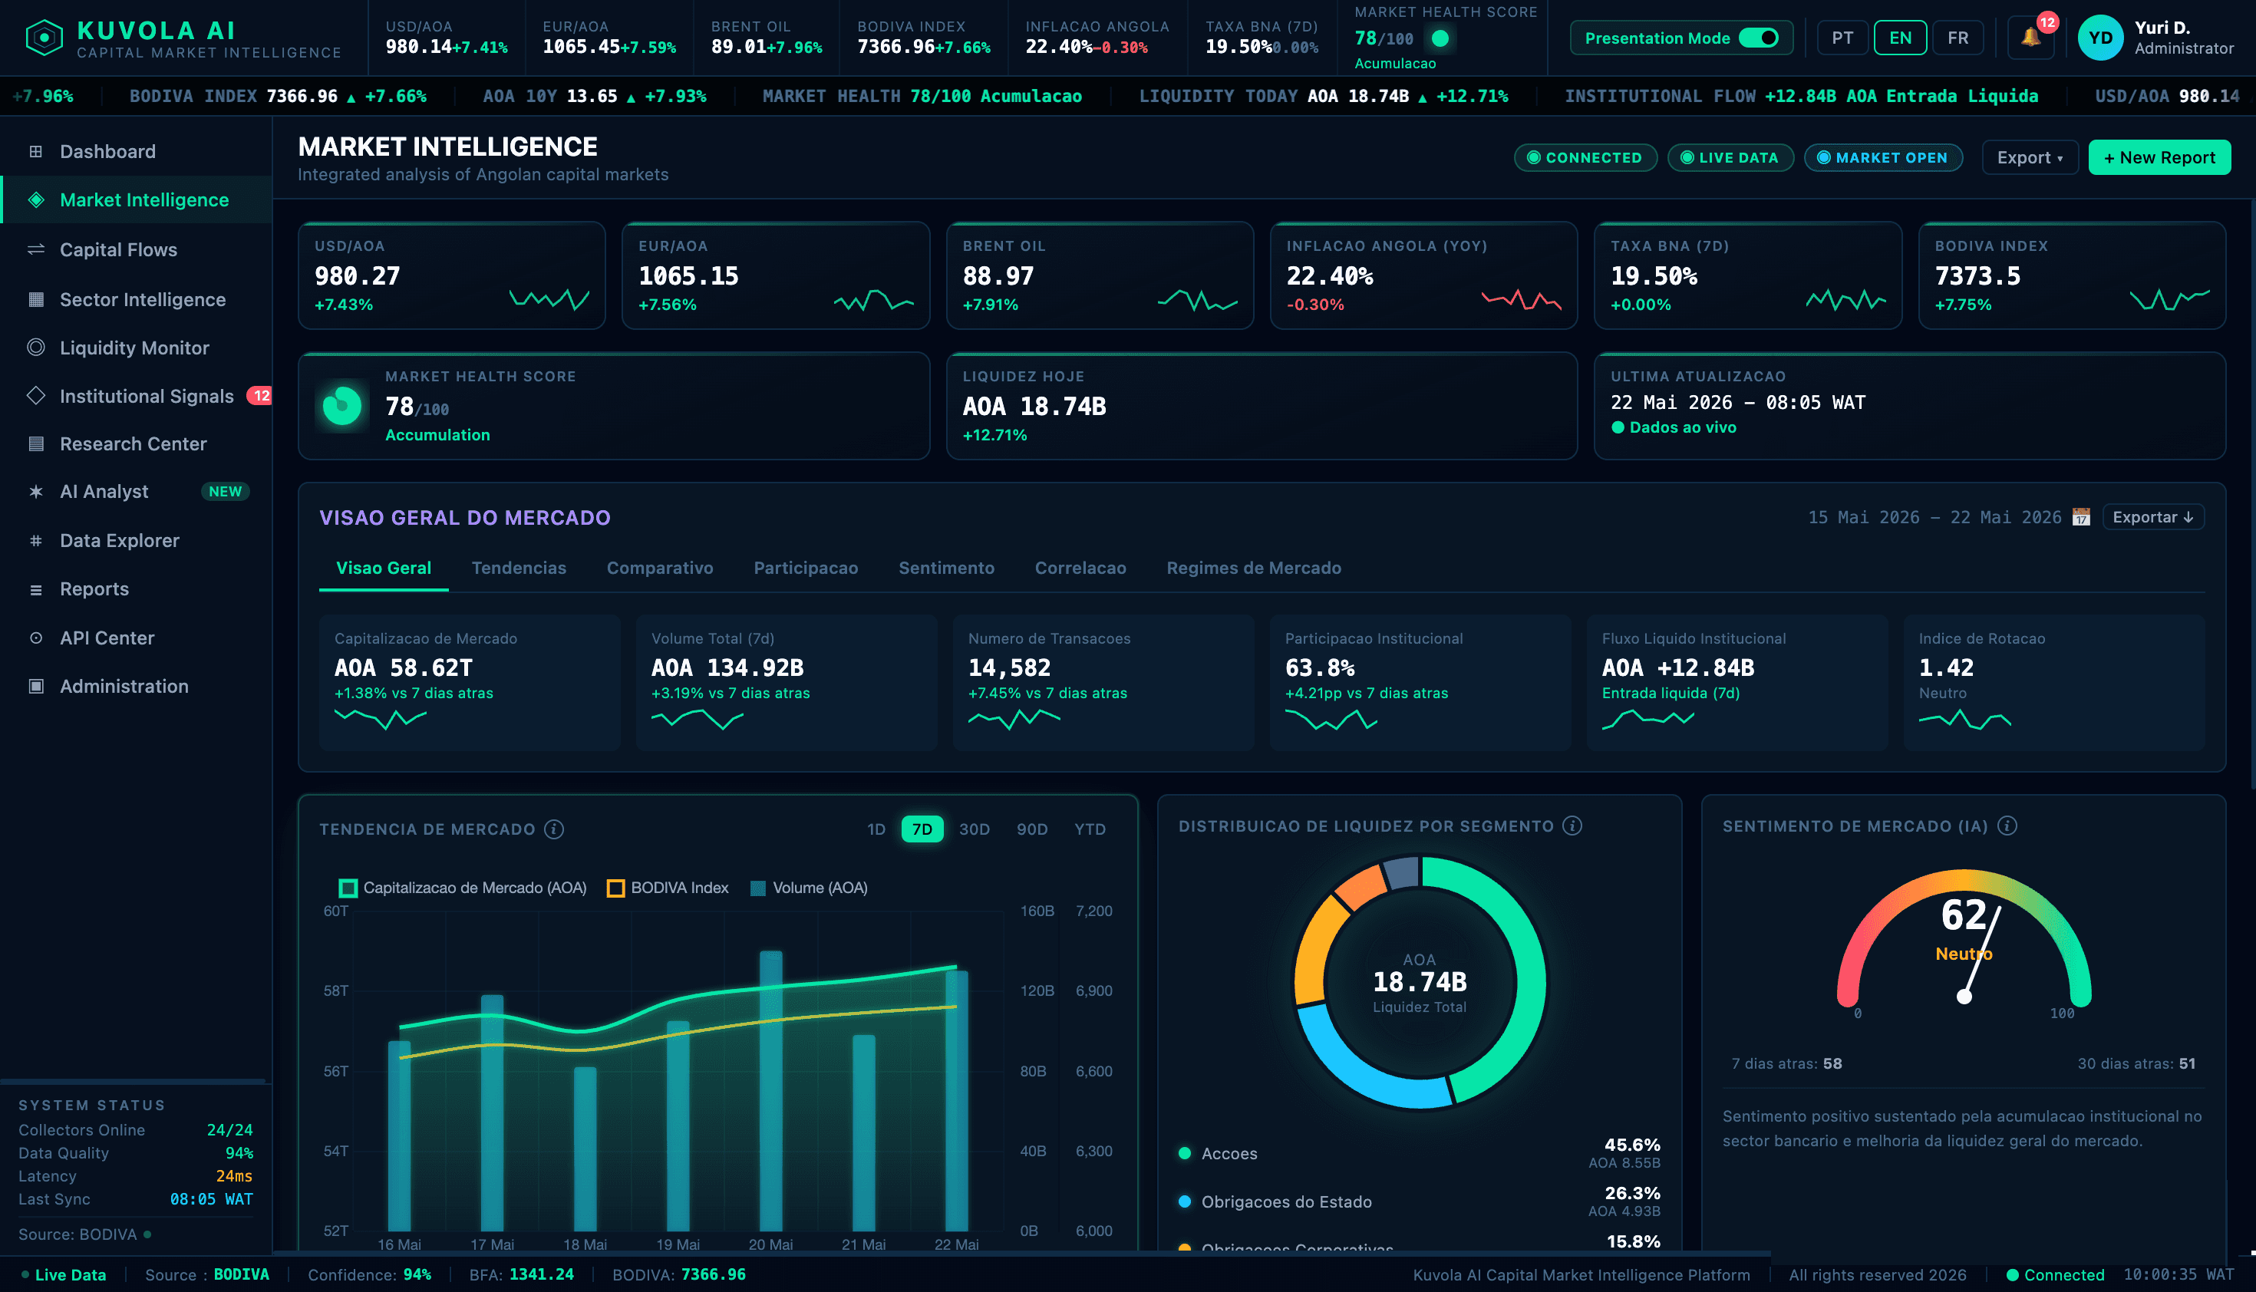
Task: Click the Reports list icon
Action: click(35, 589)
